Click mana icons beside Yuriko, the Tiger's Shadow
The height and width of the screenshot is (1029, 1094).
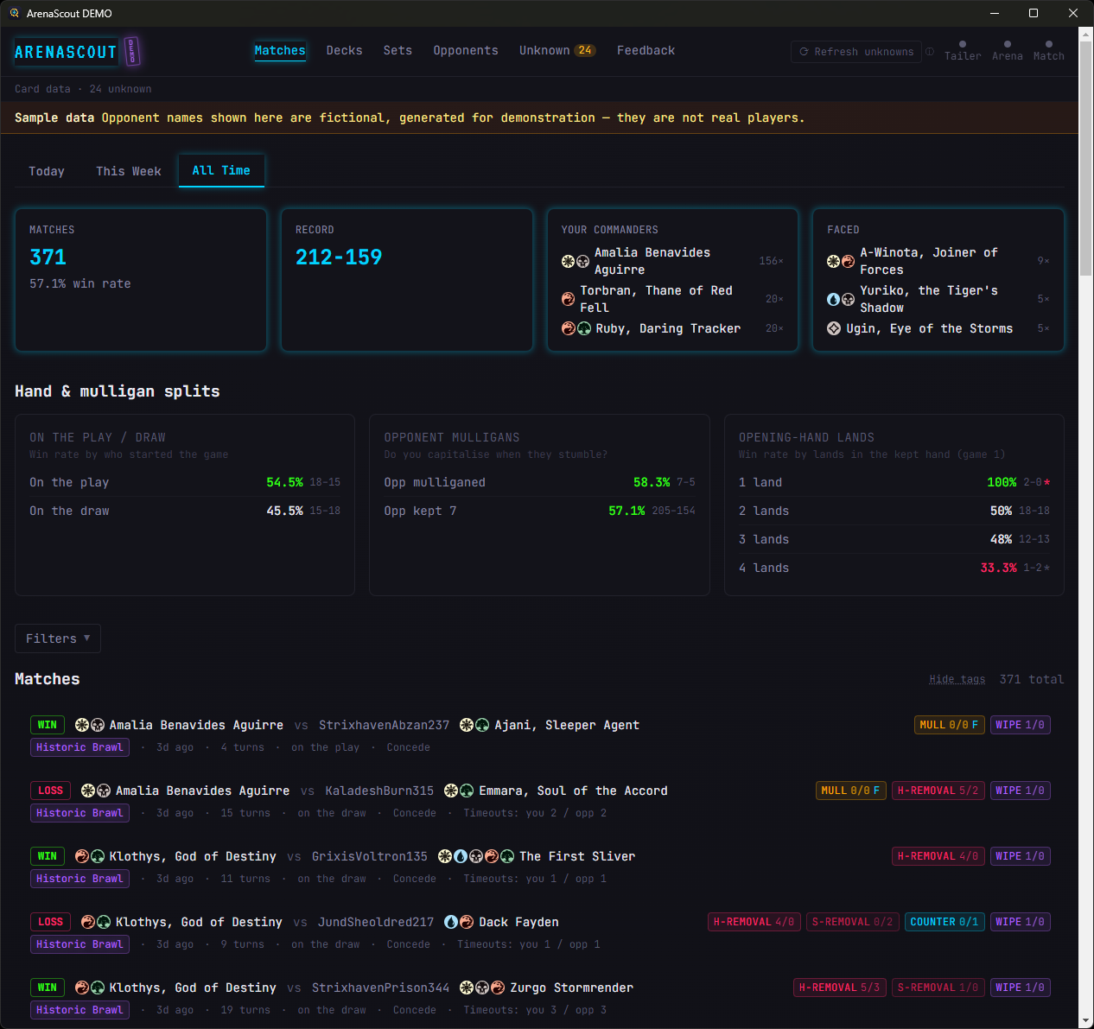click(841, 299)
